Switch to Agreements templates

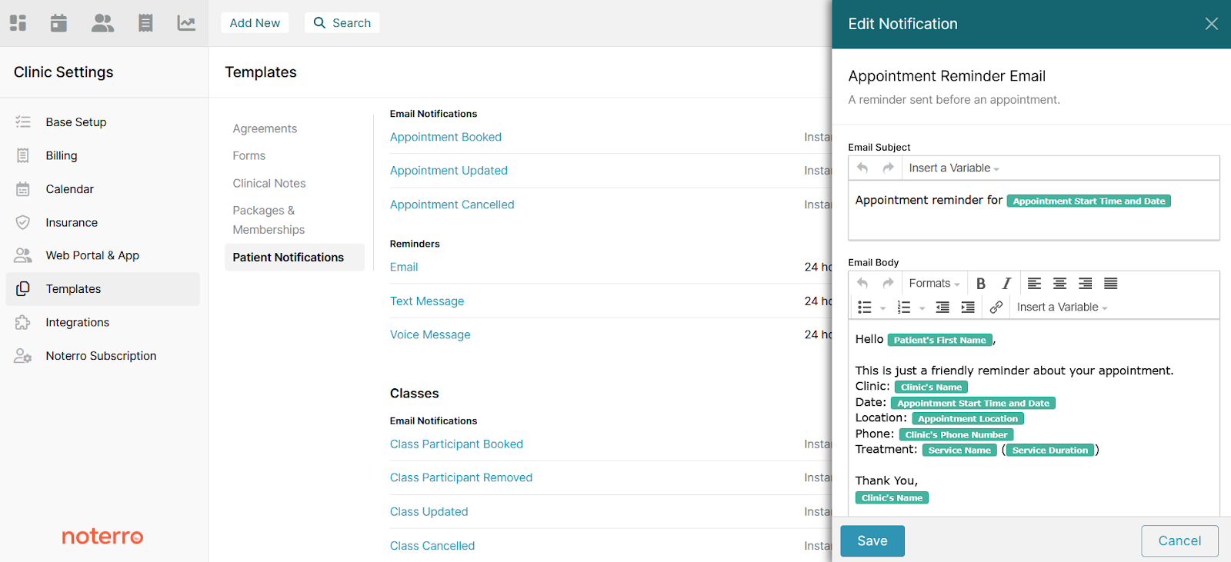coord(265,128)
